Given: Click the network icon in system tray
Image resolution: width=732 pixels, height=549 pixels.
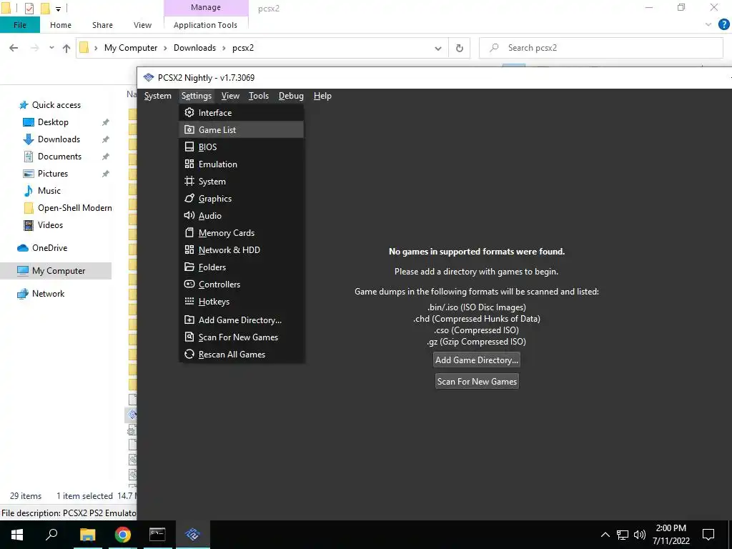Looking at the screenshot, I should [x=623, y=535].
